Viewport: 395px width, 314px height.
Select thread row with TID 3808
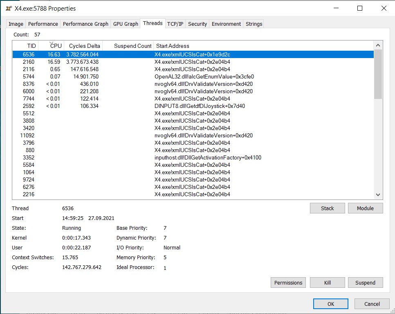pos(193,121)
